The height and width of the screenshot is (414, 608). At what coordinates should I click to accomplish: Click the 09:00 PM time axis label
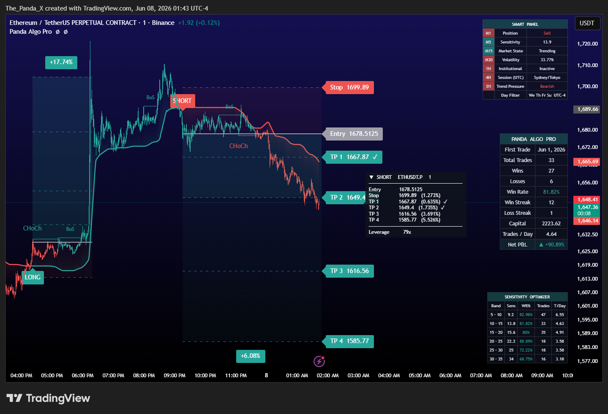tap(174, 375)
